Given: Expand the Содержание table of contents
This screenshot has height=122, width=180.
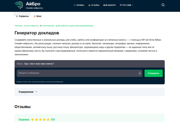Looking at the screenshot, I should point(28,92).
